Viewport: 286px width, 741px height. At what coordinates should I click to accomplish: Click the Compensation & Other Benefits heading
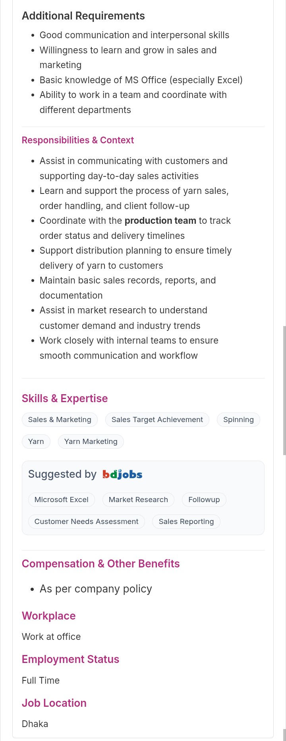(101, 564)
